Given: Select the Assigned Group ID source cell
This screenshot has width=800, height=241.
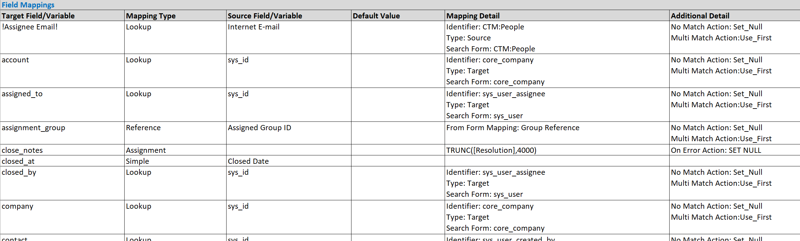Looking at the screenshot, I should pyautogui.click(x=289, y=133).
